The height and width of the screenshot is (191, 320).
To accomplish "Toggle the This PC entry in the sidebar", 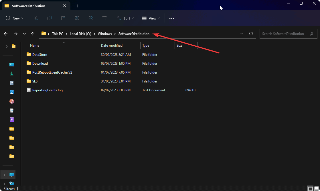I will (4, 174).
